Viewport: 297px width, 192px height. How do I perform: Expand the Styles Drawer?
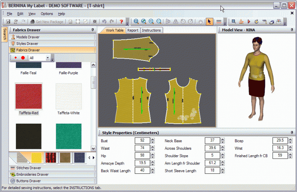point(53,43)
